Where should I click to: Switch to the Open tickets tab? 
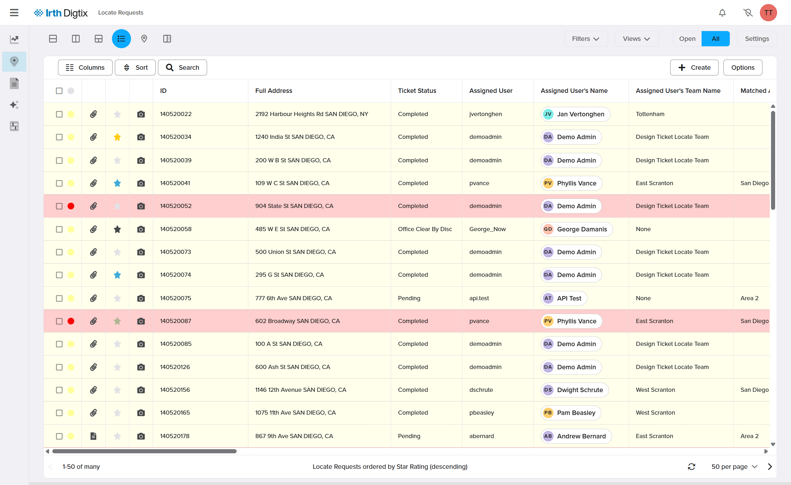pos(687,39)
